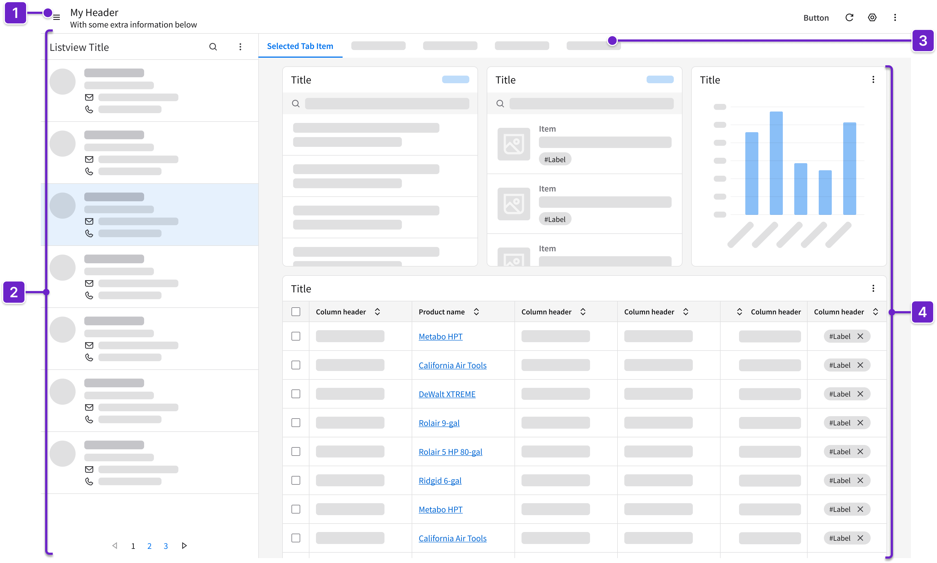Open the hamburger menu in the header
The width and height of the screenshot is (937, 563).
click(57, 17)
